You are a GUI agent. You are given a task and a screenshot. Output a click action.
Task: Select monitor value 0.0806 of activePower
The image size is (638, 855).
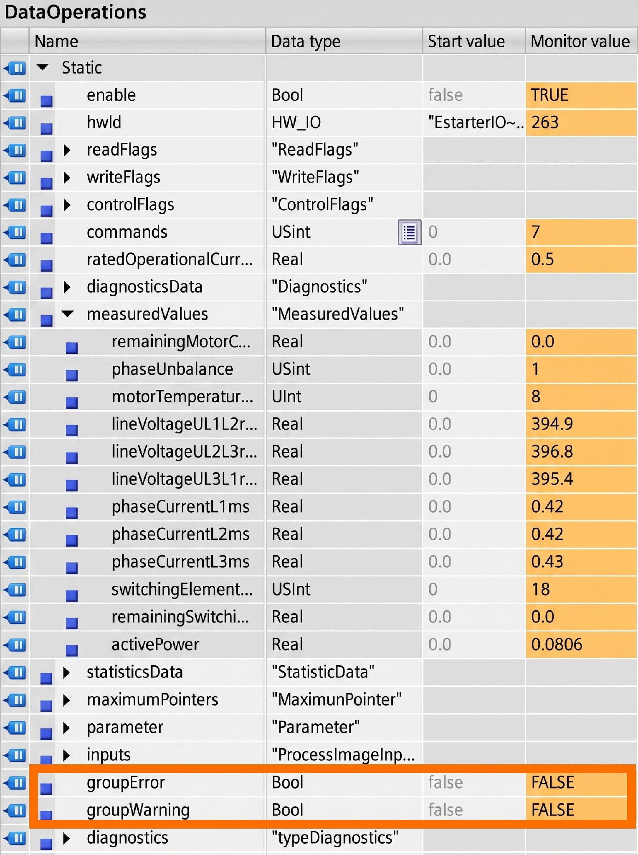click(581, 644)
